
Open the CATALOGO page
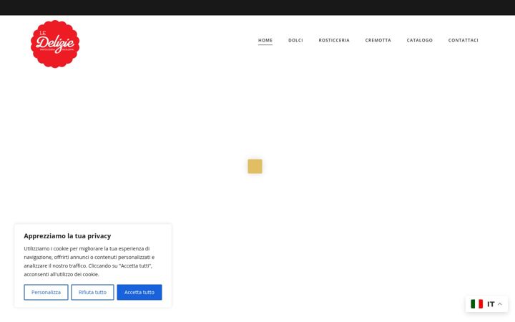coord(419,40)
